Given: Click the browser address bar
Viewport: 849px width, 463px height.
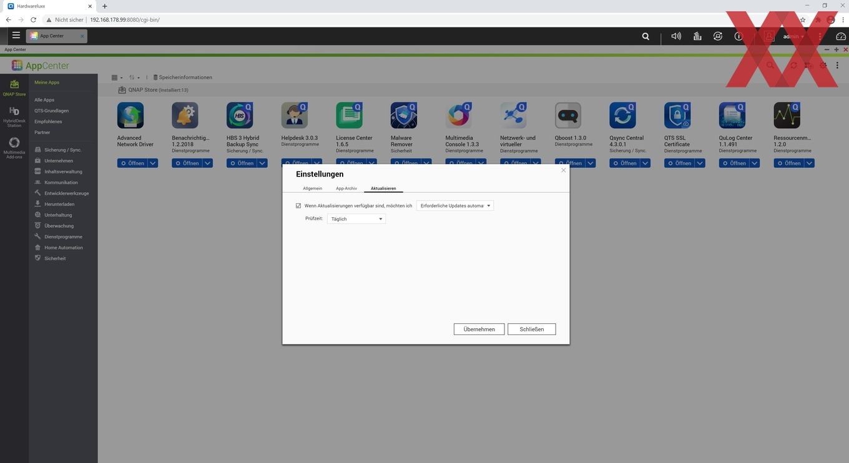Looking at the screenshot, I should 424,20.
